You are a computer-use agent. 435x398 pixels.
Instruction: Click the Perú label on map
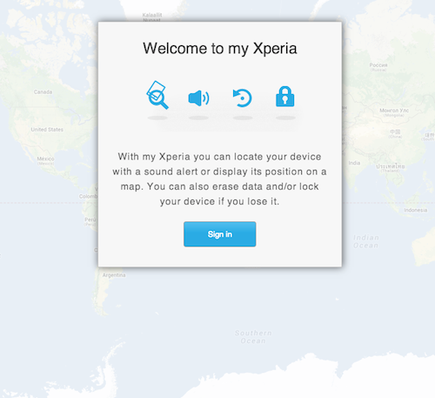(90, 221)
